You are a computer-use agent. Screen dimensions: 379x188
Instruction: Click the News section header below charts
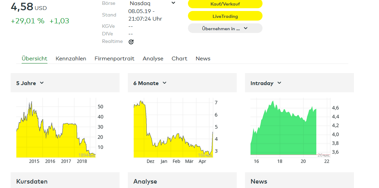tap(259, 181)
